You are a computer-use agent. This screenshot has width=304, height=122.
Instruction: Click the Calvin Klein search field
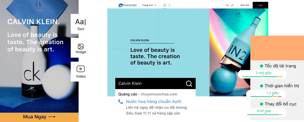click(x=149, y=84)
